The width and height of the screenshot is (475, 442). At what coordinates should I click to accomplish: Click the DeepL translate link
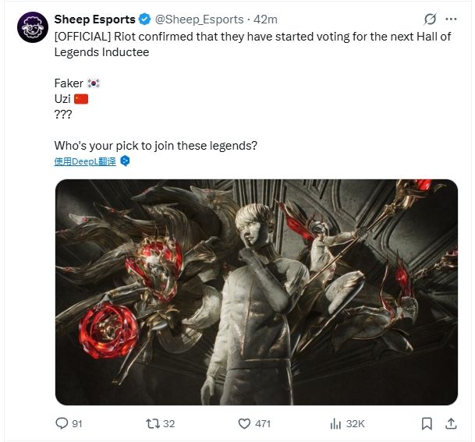(x=84, y=161)
